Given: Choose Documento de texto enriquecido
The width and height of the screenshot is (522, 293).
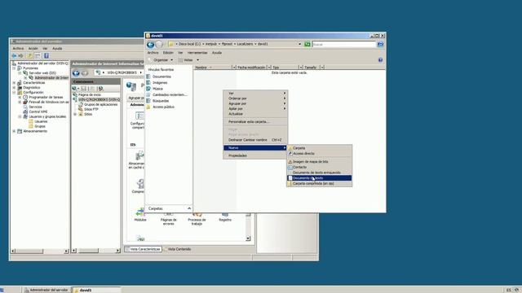Looking at the screenshot, I should pyautogui.click(x=319, y=173).
